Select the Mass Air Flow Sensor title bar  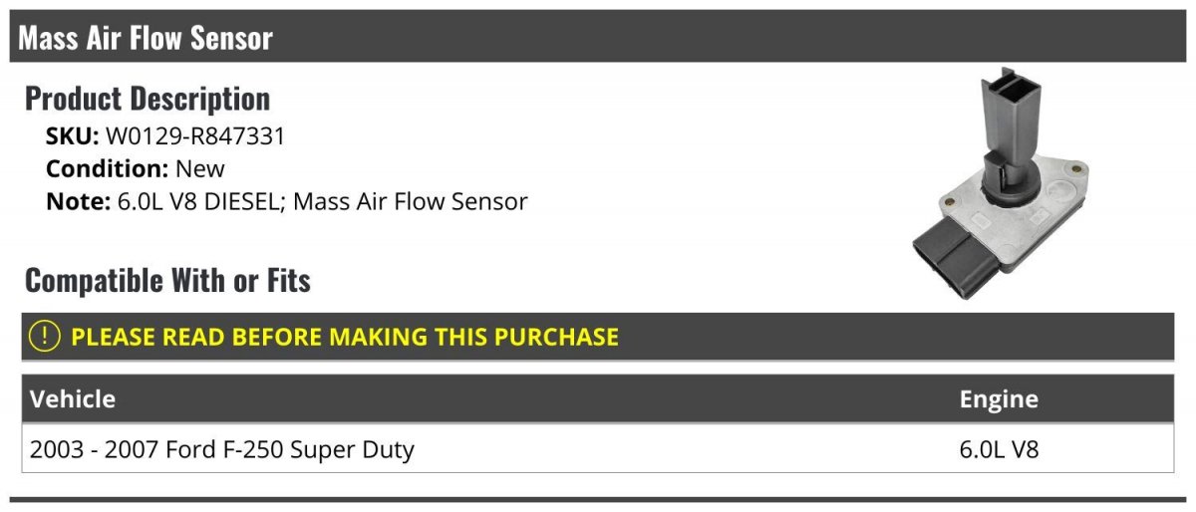pyautogui.click(x=598, y=37)
